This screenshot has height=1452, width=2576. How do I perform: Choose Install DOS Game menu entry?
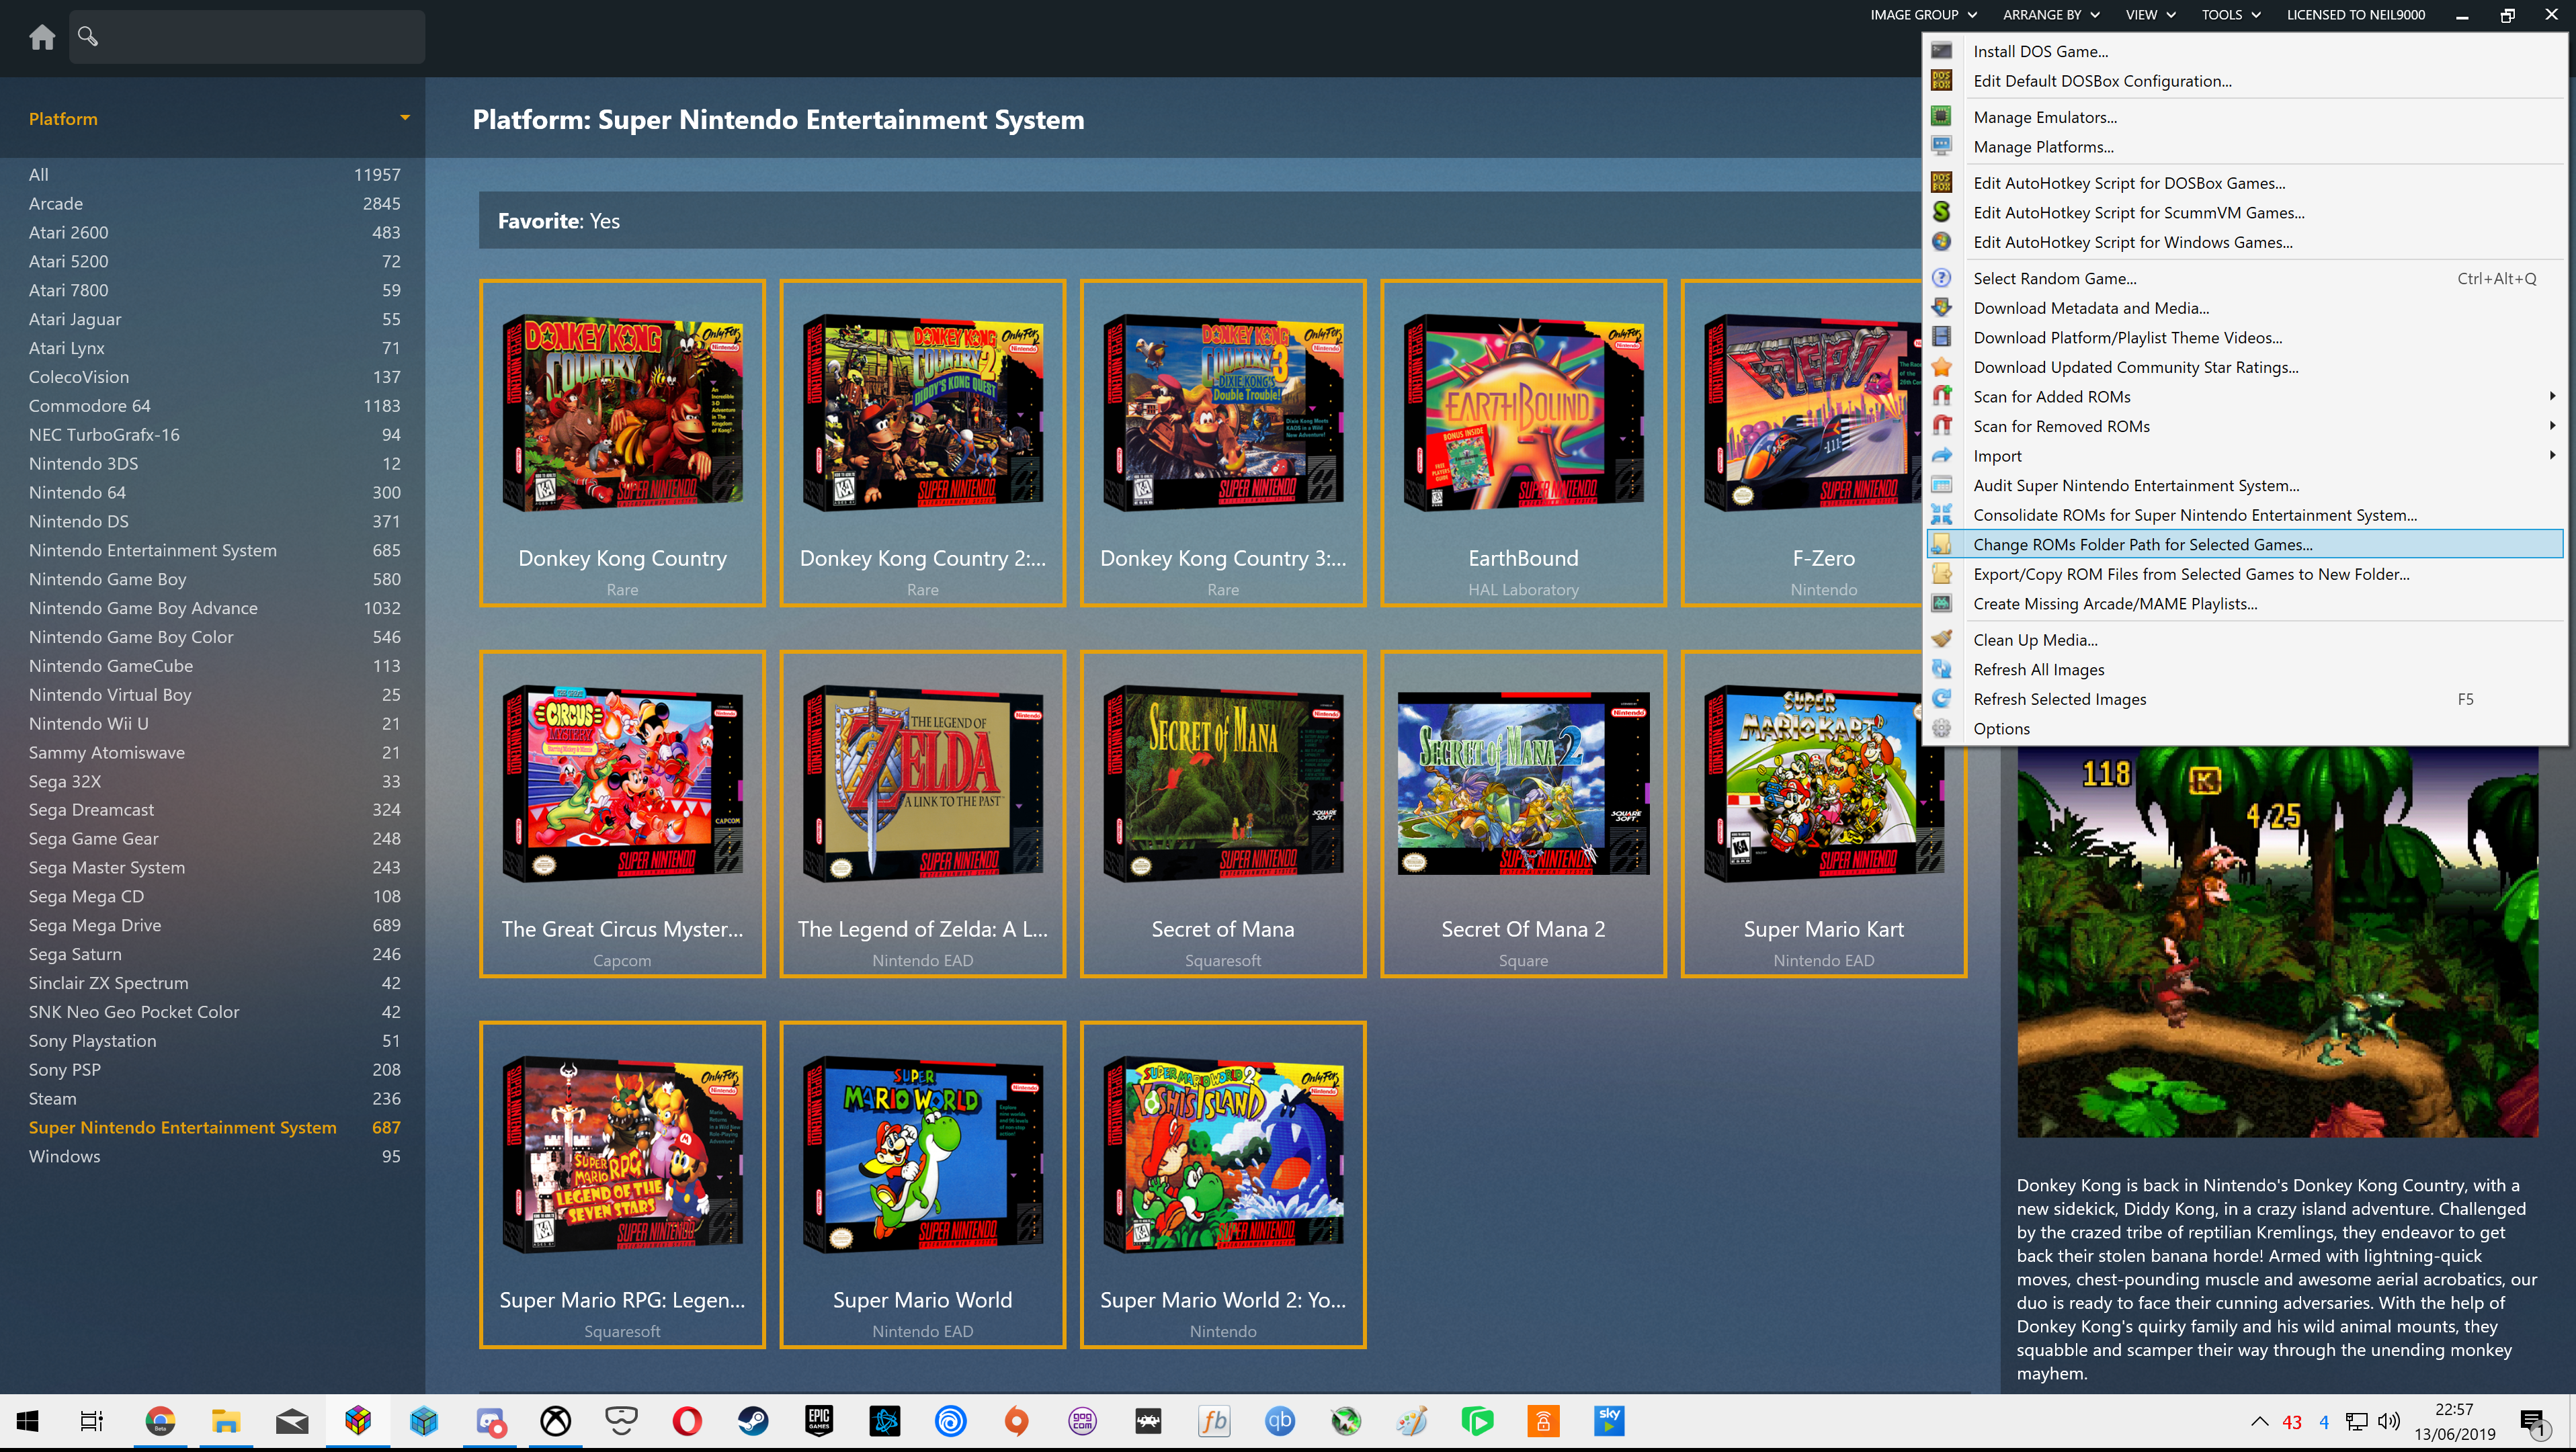coord(2246,51)
